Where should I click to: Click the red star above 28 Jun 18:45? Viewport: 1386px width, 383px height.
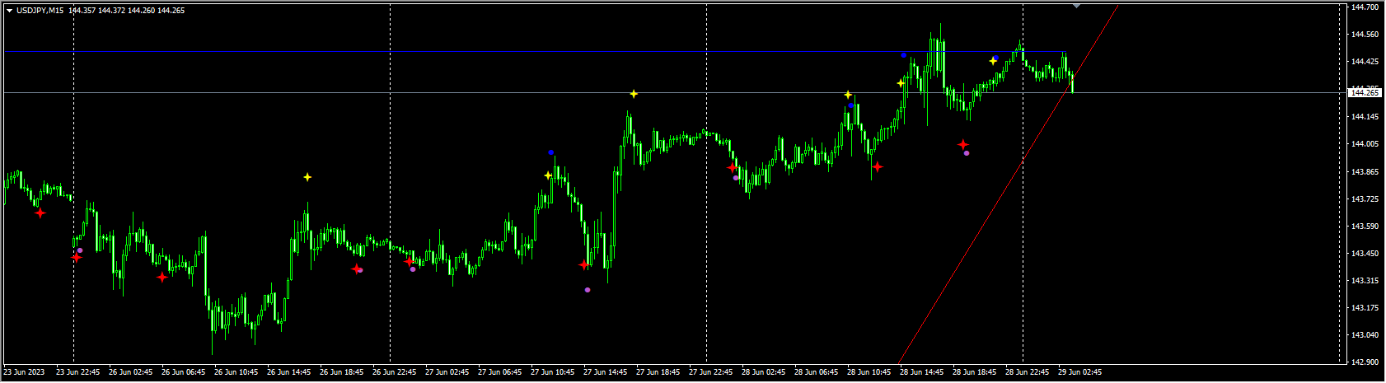coord(963,145)
